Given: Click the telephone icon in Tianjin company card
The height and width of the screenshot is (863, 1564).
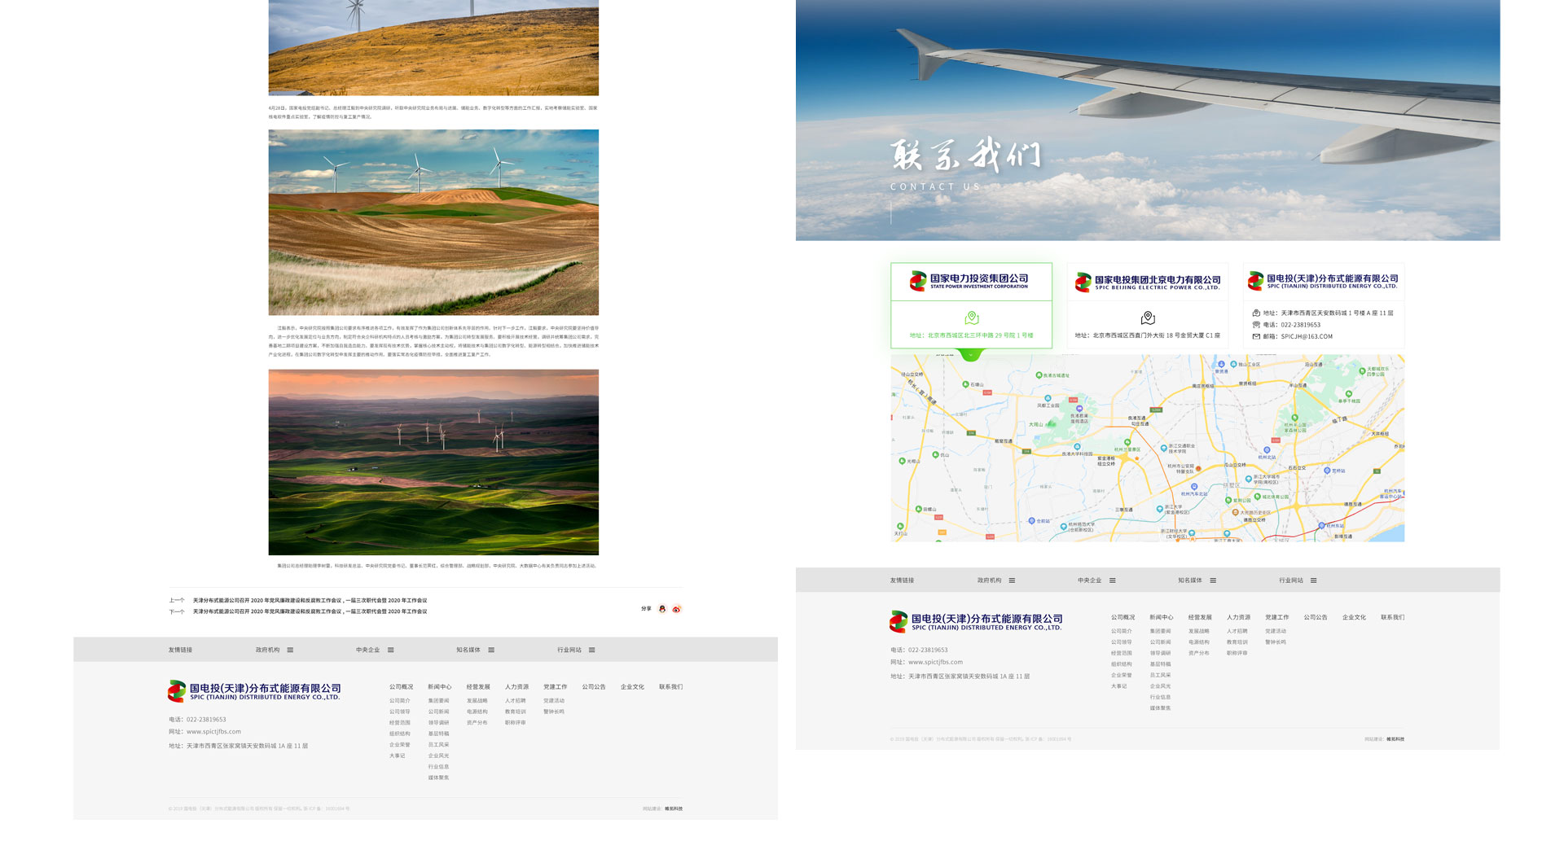Looking at the screenshot, I should pos(1256,325).
